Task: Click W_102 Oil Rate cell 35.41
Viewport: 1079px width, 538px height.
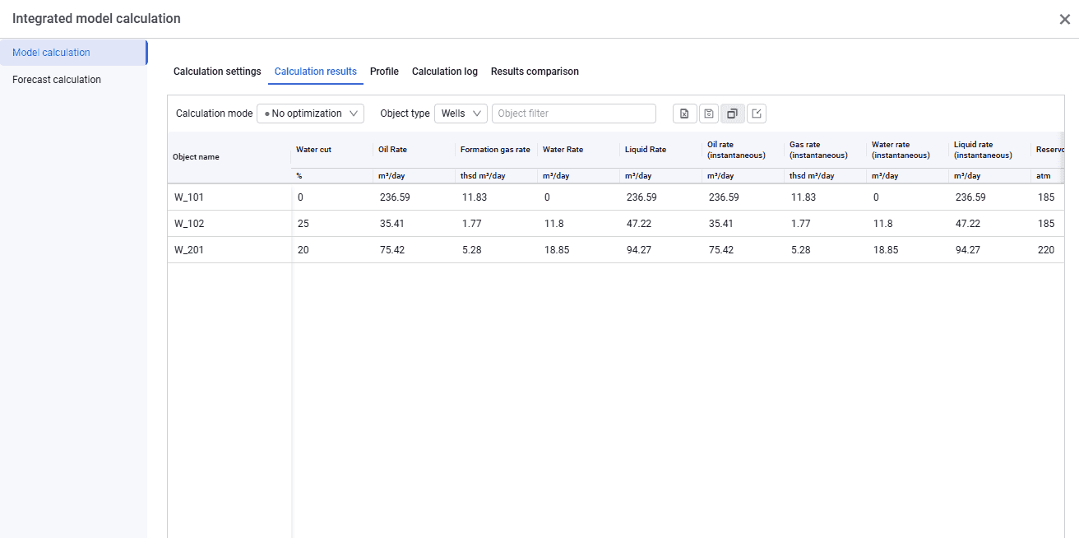Action: [391, 224]
